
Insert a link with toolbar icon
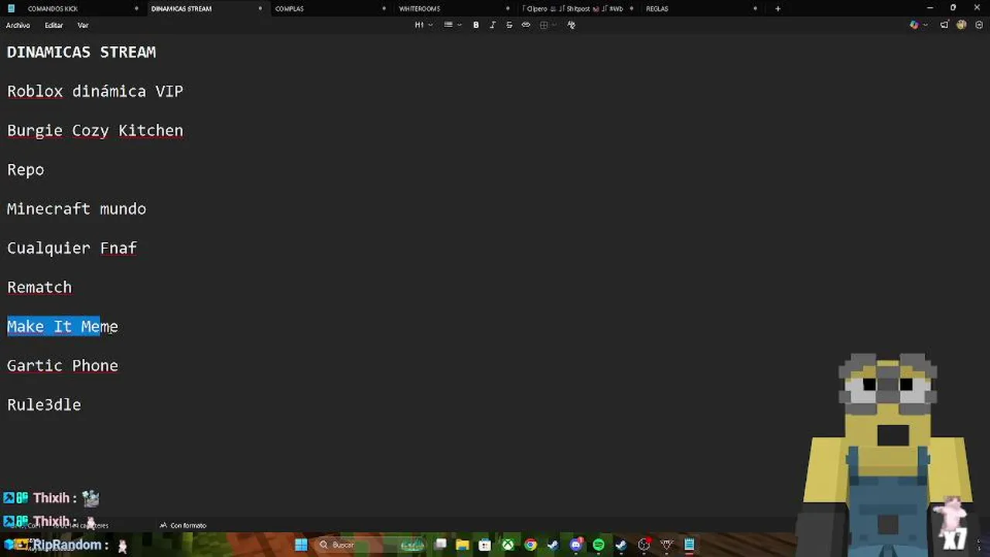[526, 25]
